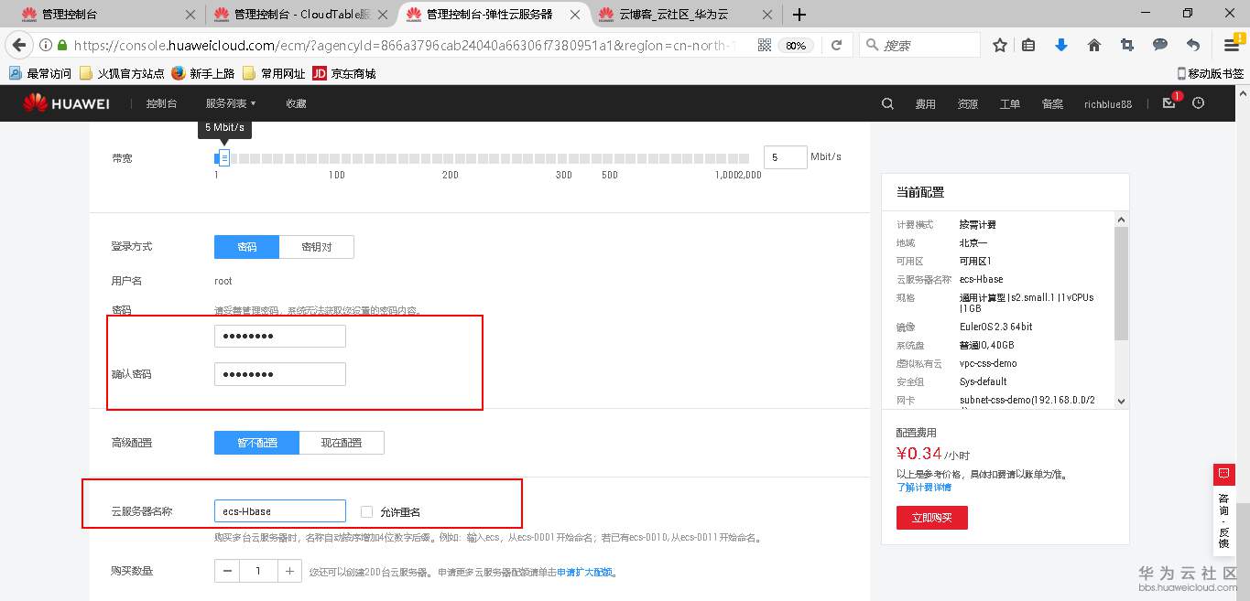Click the 立即购买 purchase button
This screenshot has width=1250, height=601.
click(931, 517)
